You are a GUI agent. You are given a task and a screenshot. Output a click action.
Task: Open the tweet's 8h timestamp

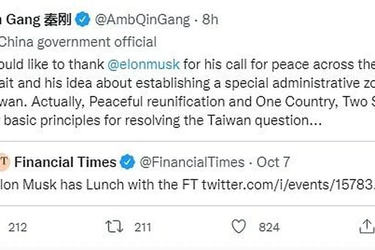click(x=210, y=19)
